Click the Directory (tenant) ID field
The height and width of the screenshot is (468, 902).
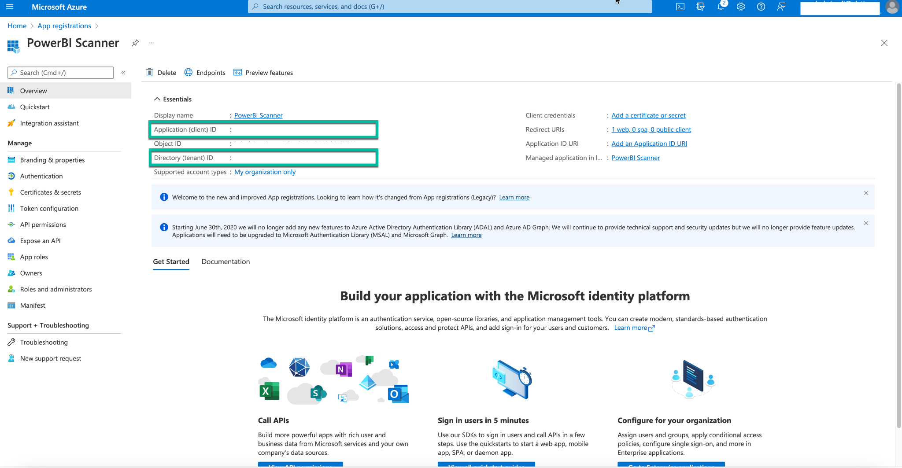click(x=263, y=158)
